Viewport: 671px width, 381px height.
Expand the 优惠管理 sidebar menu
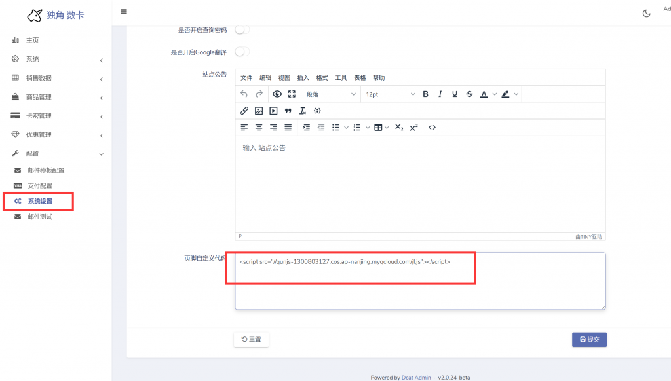coord(56,135)
